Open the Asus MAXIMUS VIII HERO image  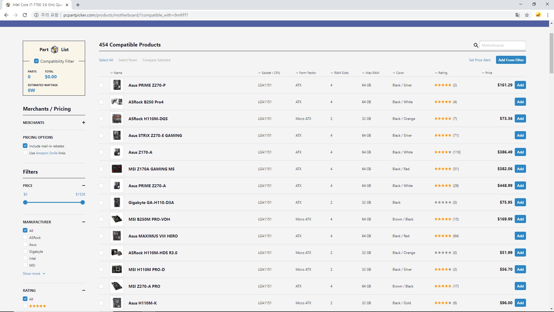point(117,236)
